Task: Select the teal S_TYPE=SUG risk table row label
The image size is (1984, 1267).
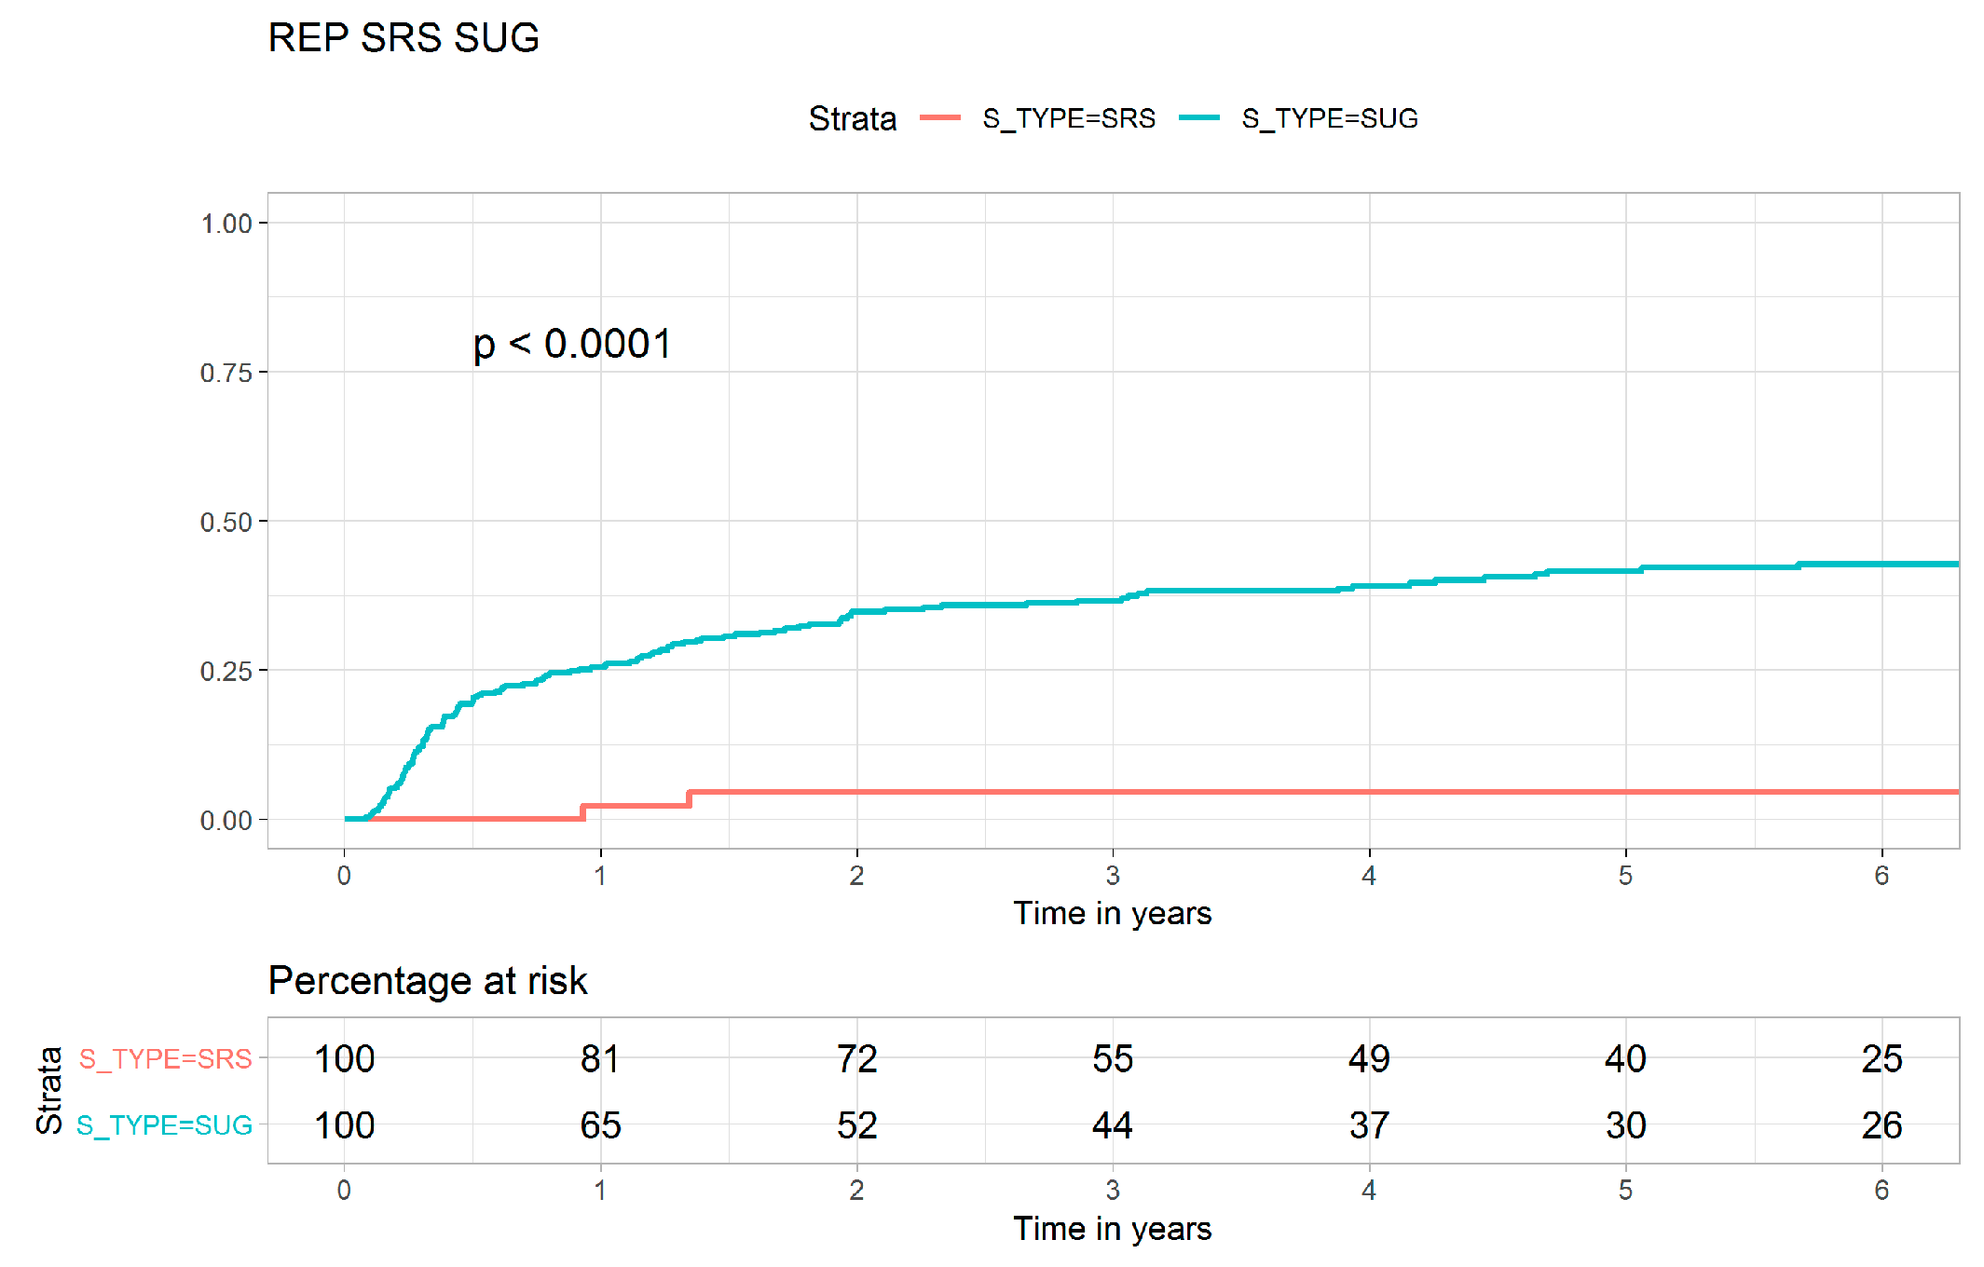Action: [x=164, y=1125]
